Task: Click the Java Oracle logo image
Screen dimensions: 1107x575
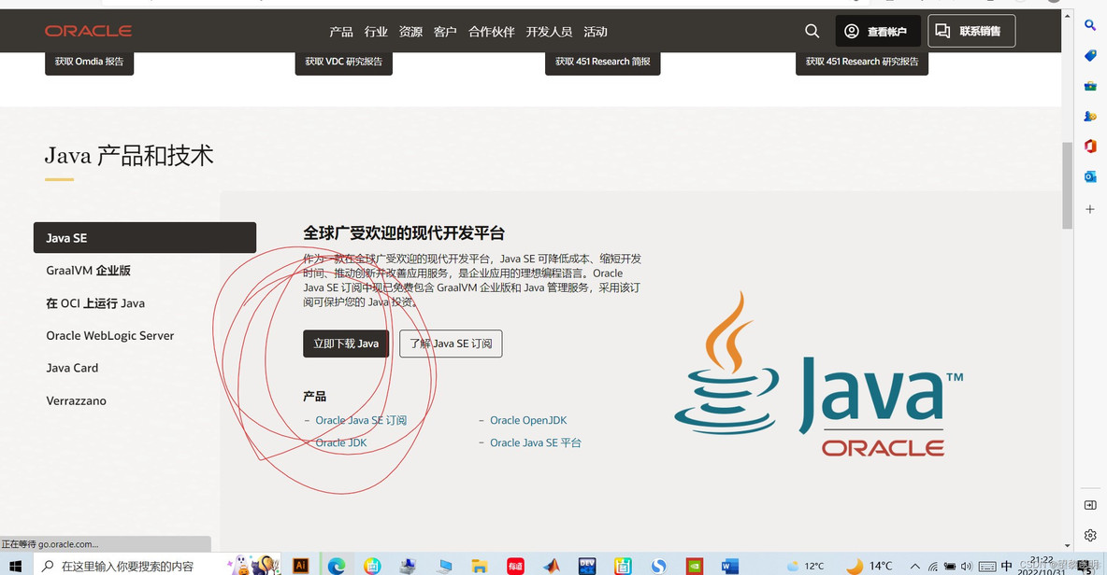Action: [x=819, y=374]
